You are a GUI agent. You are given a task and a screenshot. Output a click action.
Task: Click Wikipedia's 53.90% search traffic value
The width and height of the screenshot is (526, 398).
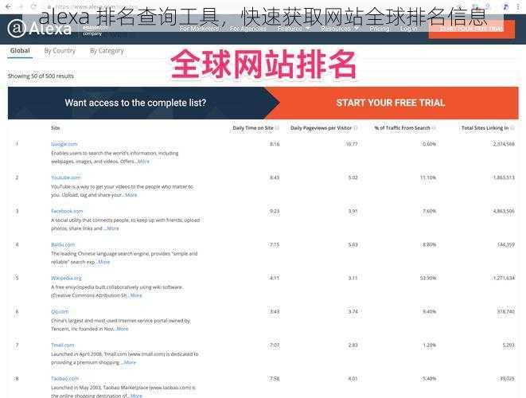(428, 278)
